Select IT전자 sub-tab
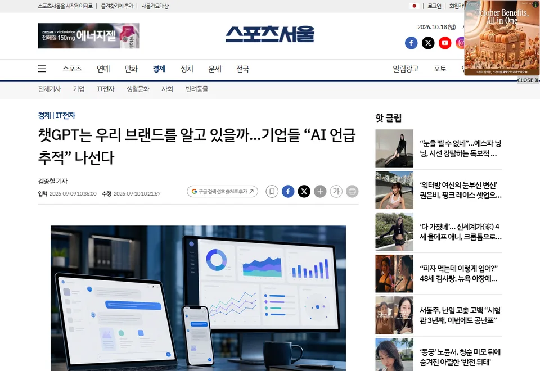Screen dimensions: 540x371 (x=106, y=89)
